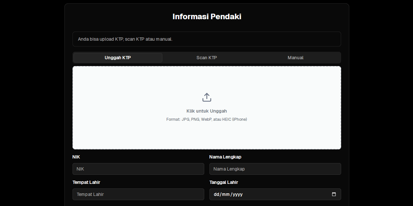Click inside the Nama Lengkap field
The image size is (413, 206).
[x=275, y=169]
